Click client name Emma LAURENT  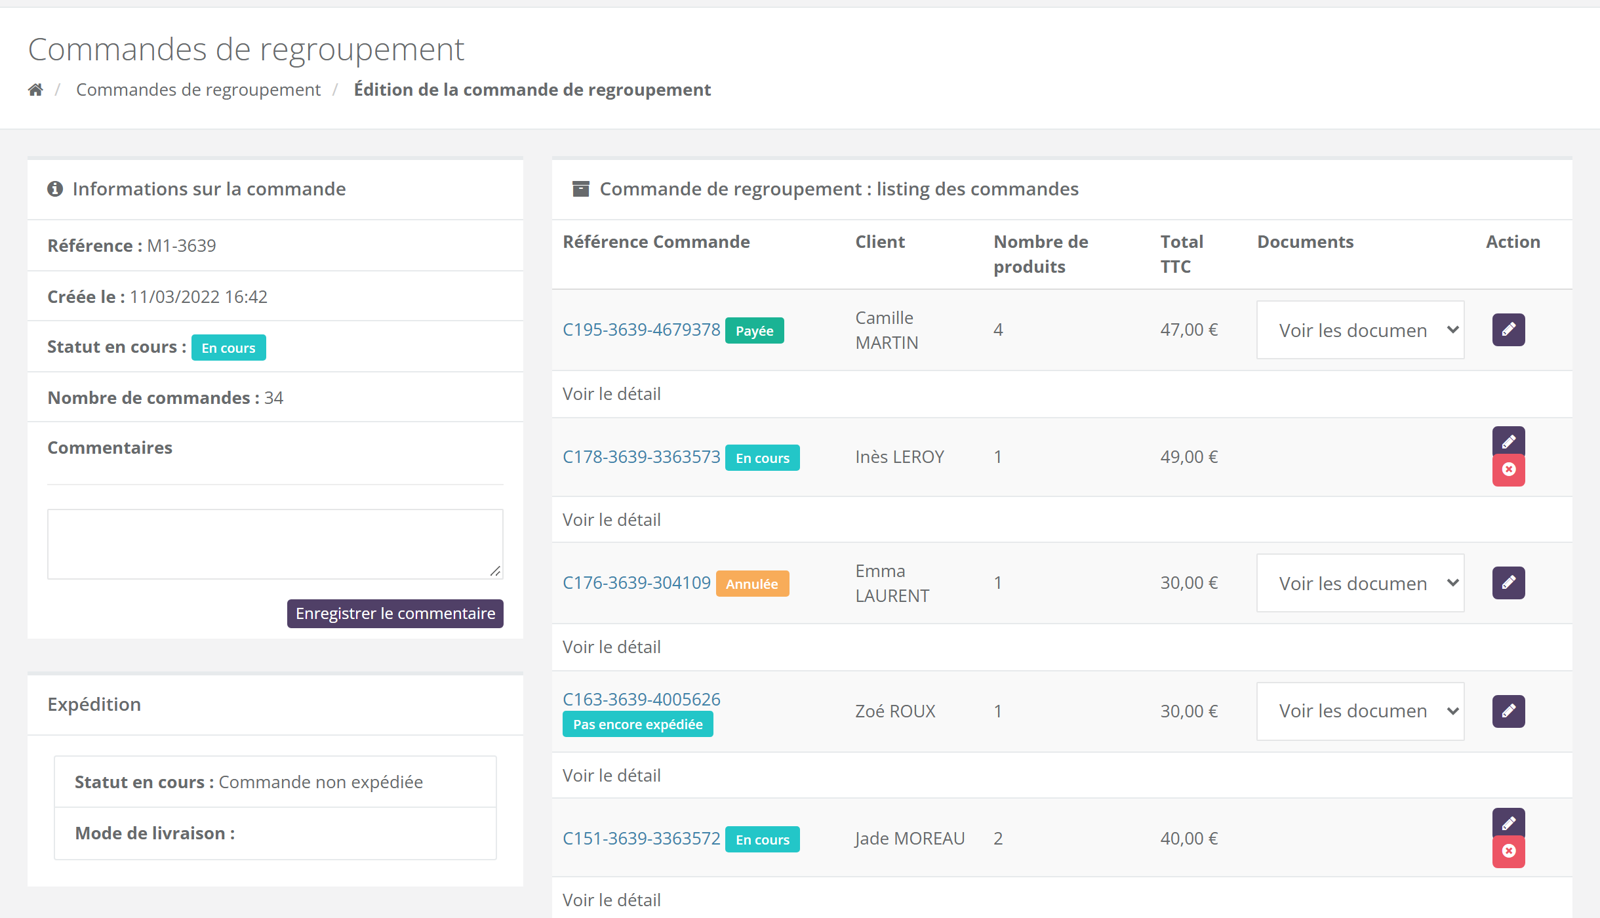892,583
